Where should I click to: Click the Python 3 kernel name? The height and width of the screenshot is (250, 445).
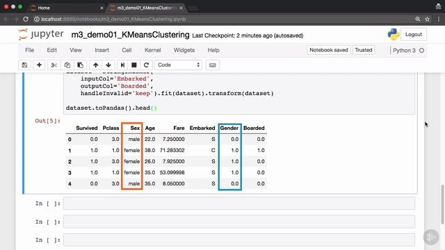(404, 51)
